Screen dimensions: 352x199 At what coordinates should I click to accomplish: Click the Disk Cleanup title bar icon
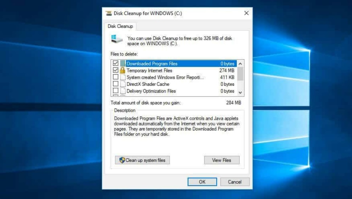click(109, 13)
